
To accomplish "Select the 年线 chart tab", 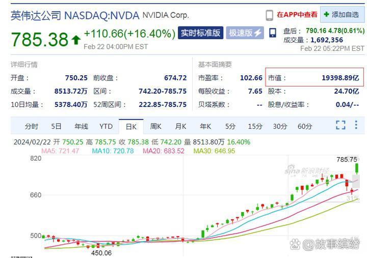I will pyautogui.click(x=81, y=126).
